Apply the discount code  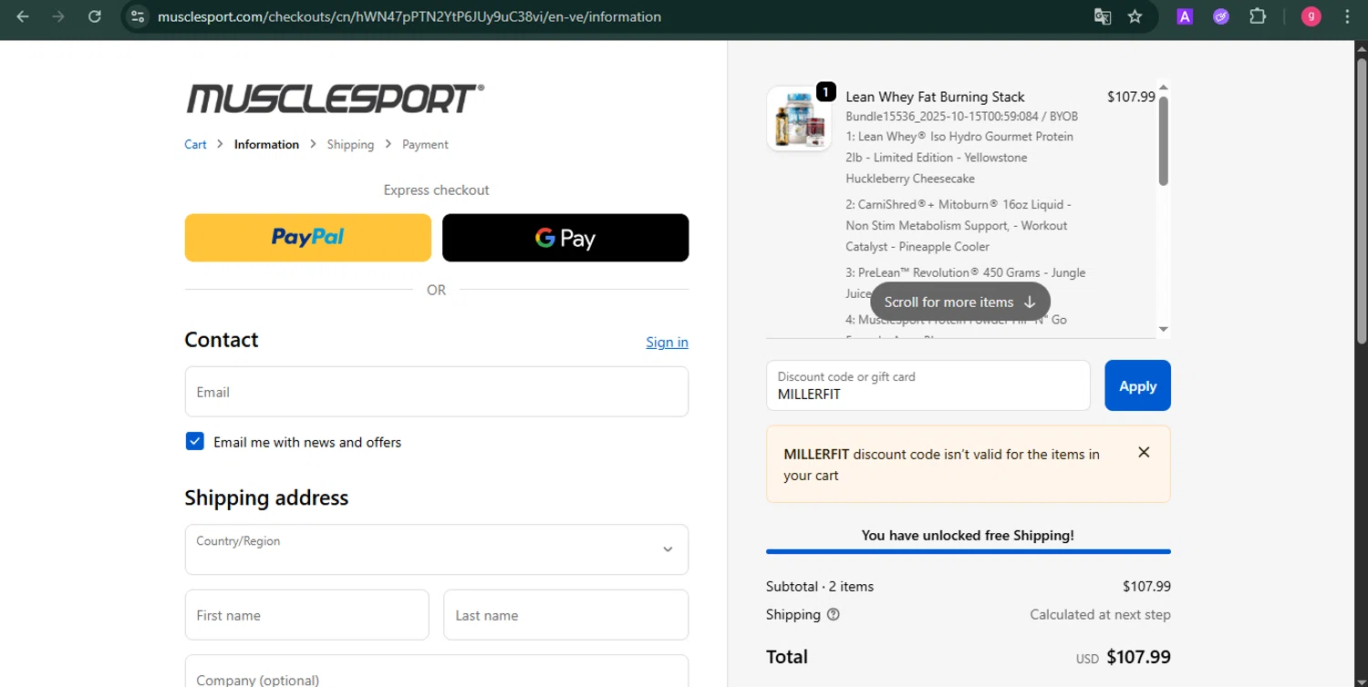tap(1137, 385)
